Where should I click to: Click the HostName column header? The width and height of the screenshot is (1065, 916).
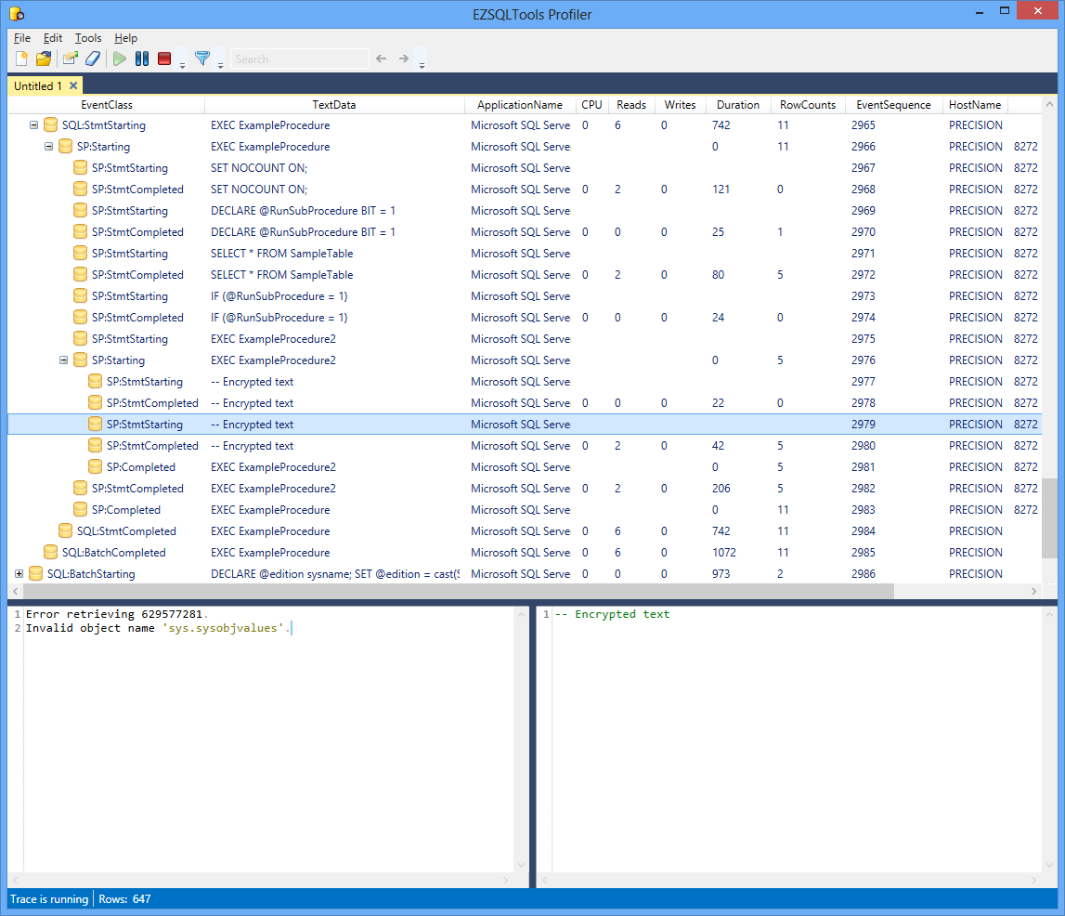[975, 105]
